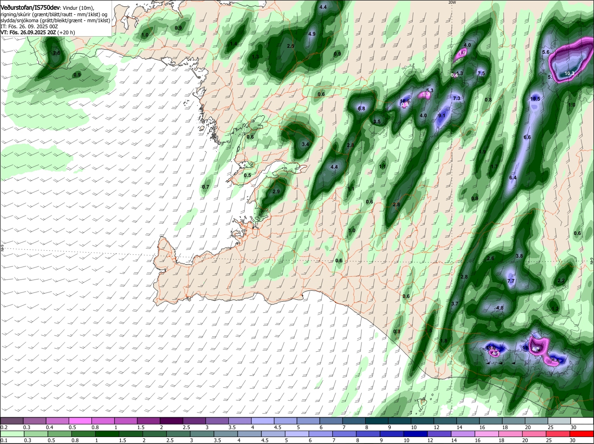Click the 7.5 precipitation value label
Image resolution: width=594 pixels, height=444 pixels.
tap(481, 73)
